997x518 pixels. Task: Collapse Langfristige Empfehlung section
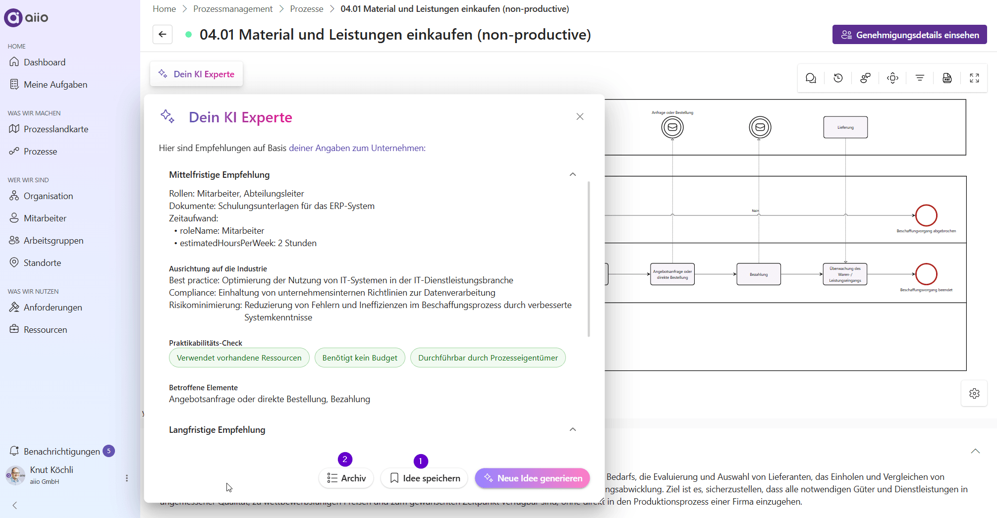click(x=573, y=429)
